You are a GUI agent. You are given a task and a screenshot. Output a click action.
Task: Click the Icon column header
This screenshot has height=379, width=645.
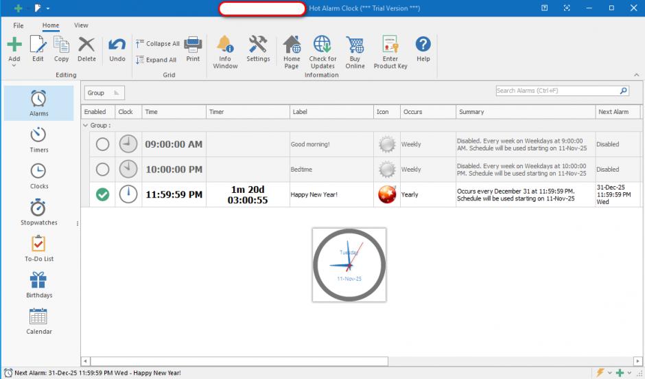pos(387,112)
